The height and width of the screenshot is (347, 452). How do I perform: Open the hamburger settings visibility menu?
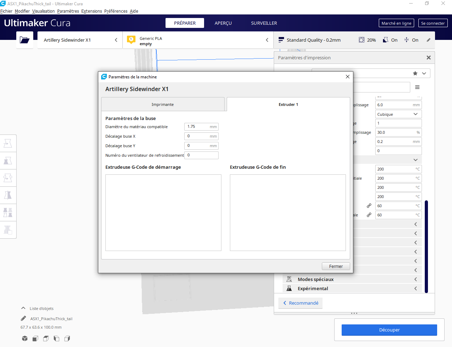[417, 87]
